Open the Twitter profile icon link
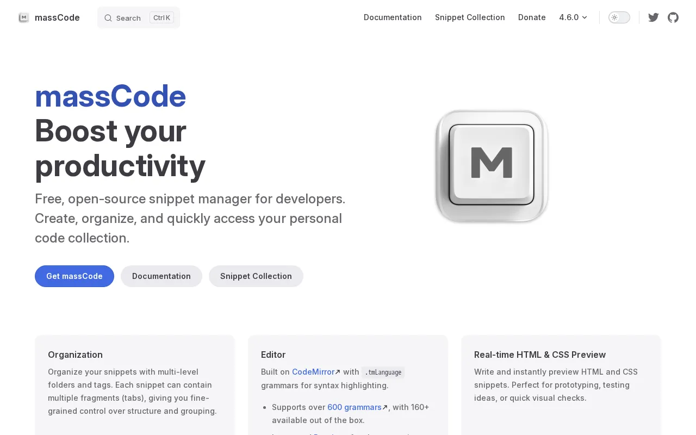This screenshot has width=696, height=435. (654, 17)
